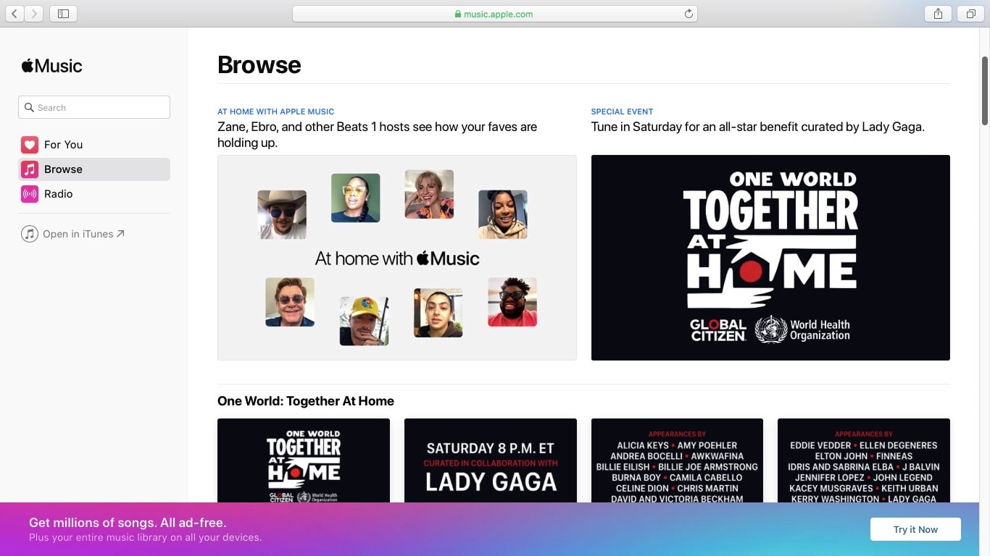Select Browse in the sidebar

(x=63, y=169)
